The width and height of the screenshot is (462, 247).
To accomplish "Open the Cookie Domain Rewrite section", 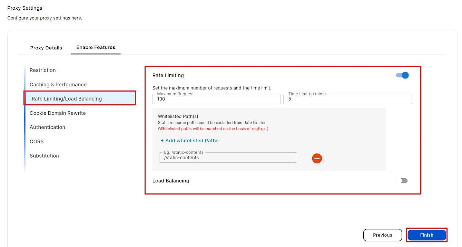I will tap(57, 113).
